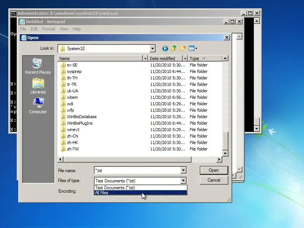Open Notepad Help menu

(x=77, y=29)
